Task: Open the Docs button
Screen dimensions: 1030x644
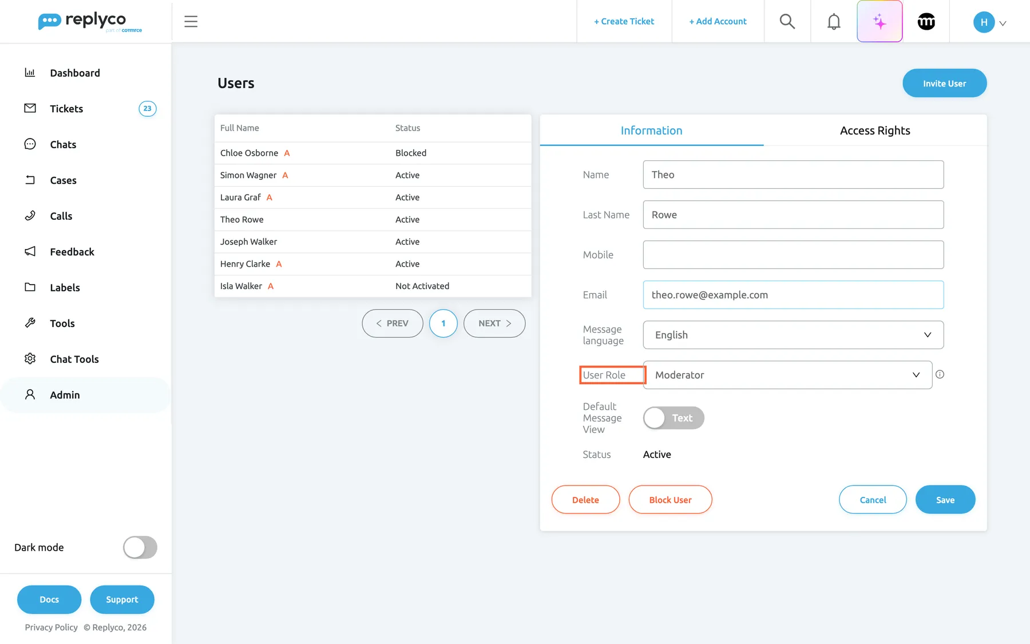Action: point(49,599)
